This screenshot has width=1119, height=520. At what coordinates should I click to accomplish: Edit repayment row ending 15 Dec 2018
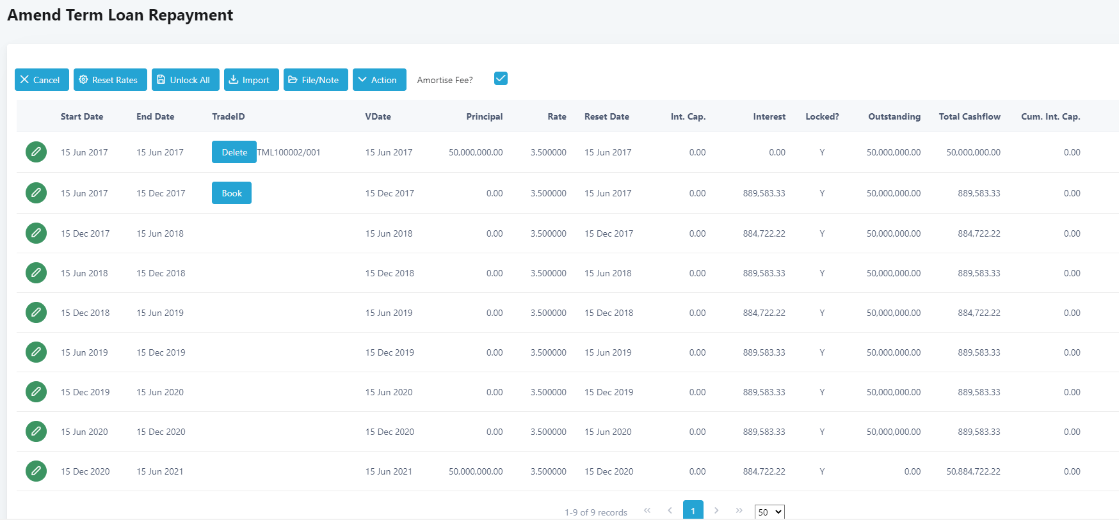(36, 273)
